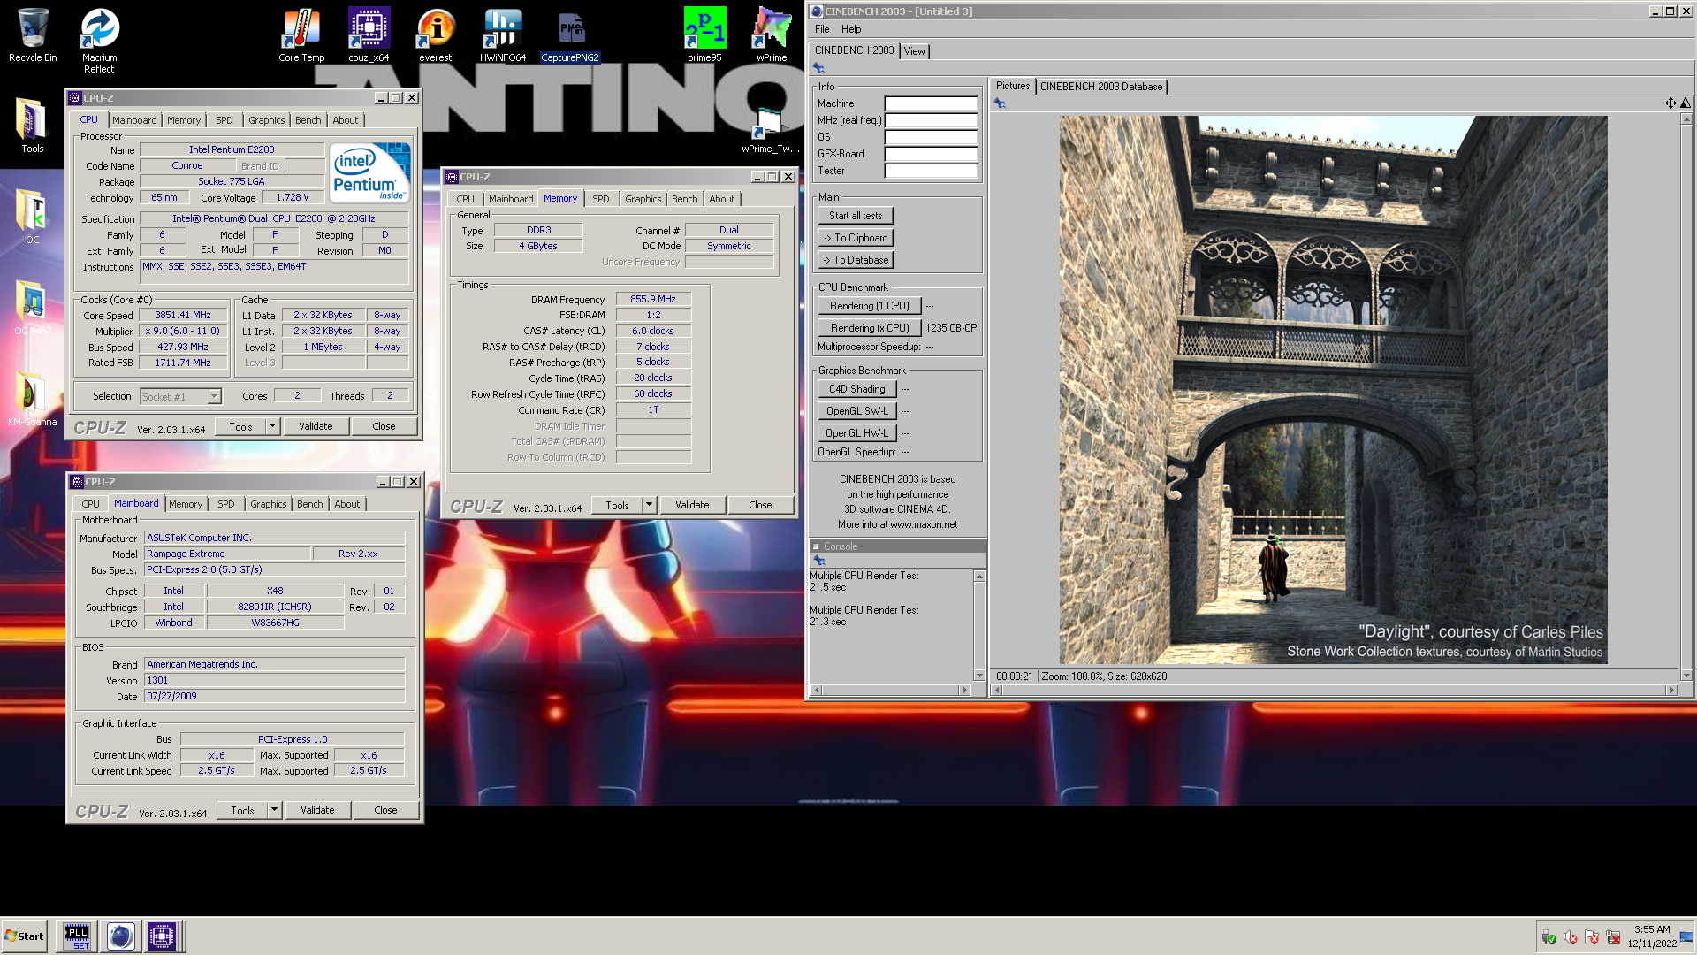Click the triangle icon at the top right of the picture panel
Image resolution: width=1697 pixels, height=955 pixels.
(x=1686, y=103)
